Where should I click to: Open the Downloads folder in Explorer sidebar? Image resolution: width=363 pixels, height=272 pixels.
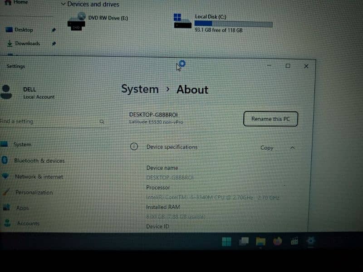27,44
